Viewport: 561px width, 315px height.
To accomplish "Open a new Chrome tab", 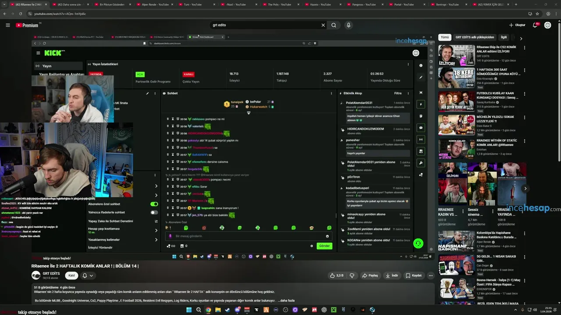I will (516, 4).
